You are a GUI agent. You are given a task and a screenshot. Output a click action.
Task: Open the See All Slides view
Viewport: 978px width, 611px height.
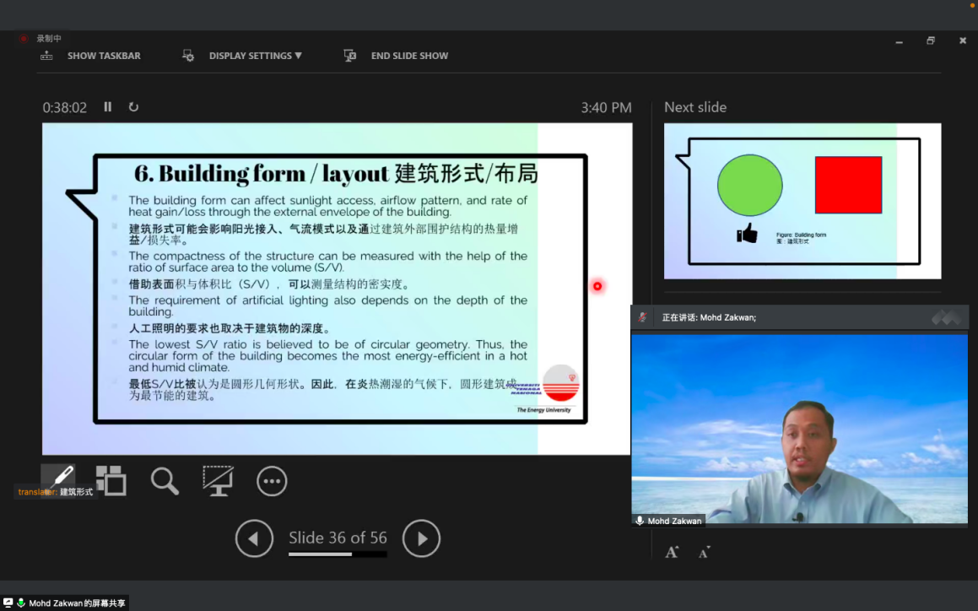pos(111,480)
